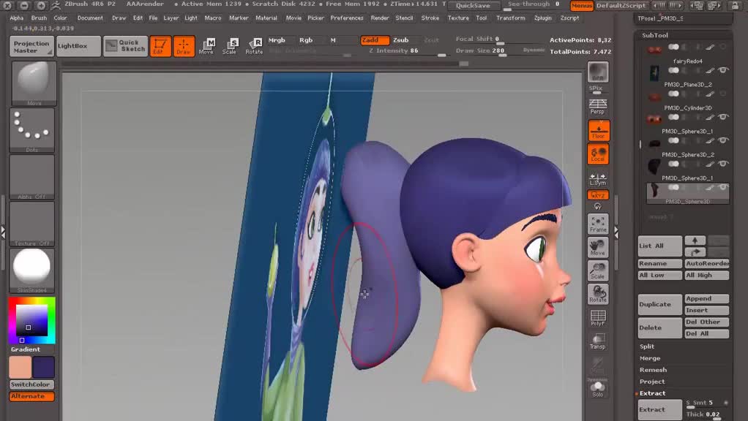
Task: Switch to the Scale transform mode (S icon)
Action: tap(230, 46)
